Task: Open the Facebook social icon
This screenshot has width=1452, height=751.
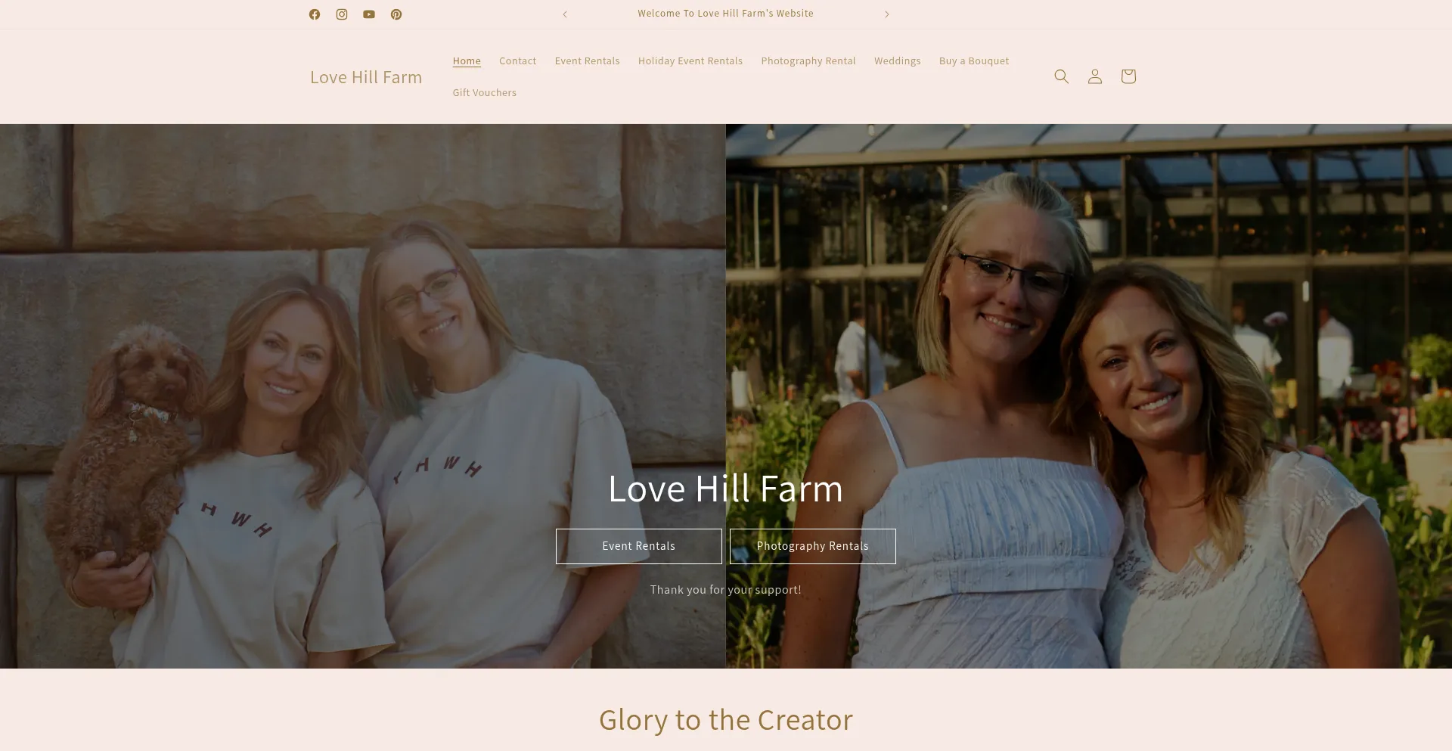Action: pos(315,14)
